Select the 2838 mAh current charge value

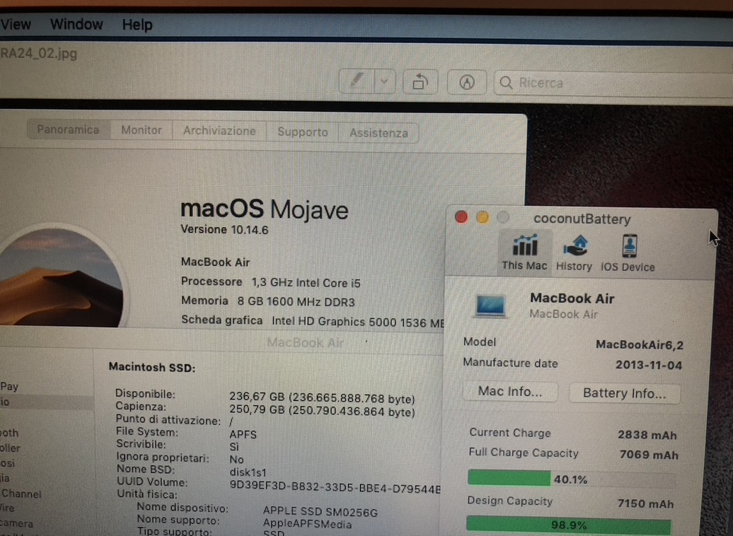click(647, 435)
